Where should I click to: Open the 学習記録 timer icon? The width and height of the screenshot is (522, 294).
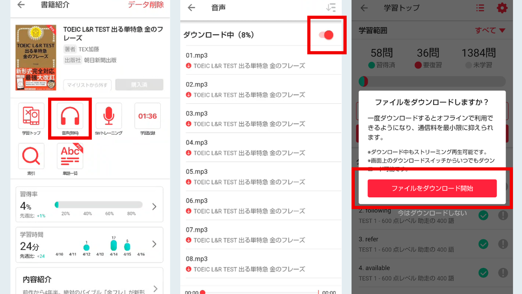147,116
